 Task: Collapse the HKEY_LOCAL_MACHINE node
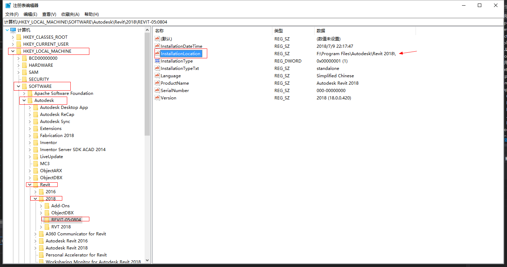click(13, 51)
